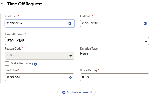Click into the Hours Per Day field

pyautogui.click(x=115, y=77)
